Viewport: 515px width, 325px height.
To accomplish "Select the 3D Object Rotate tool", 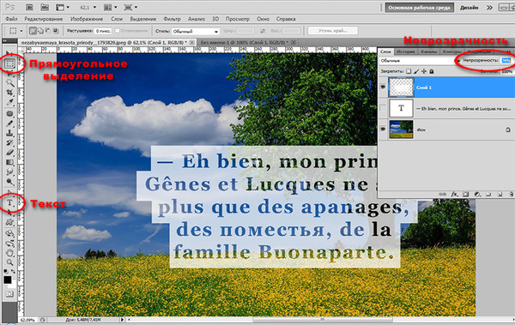I will pos(9,233).
